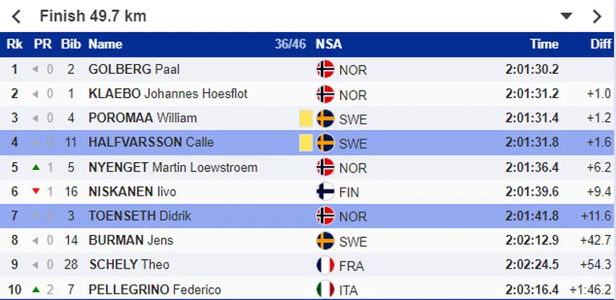Sort by the Time column header
The image size is (616, 300).
point(544,44)
